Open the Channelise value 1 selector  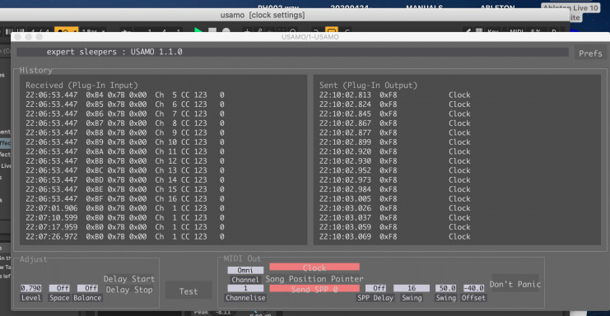(245, 288)
